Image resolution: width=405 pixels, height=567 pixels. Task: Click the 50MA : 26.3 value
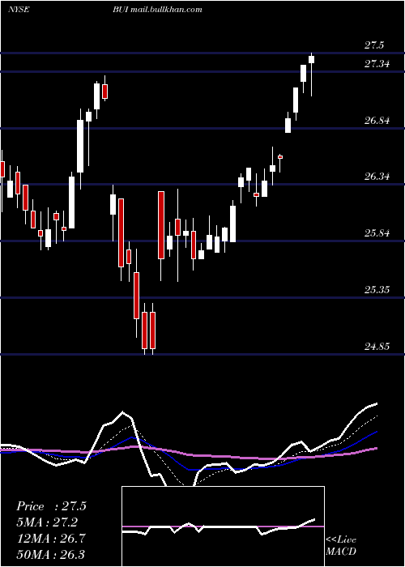[x=51, y=554]
